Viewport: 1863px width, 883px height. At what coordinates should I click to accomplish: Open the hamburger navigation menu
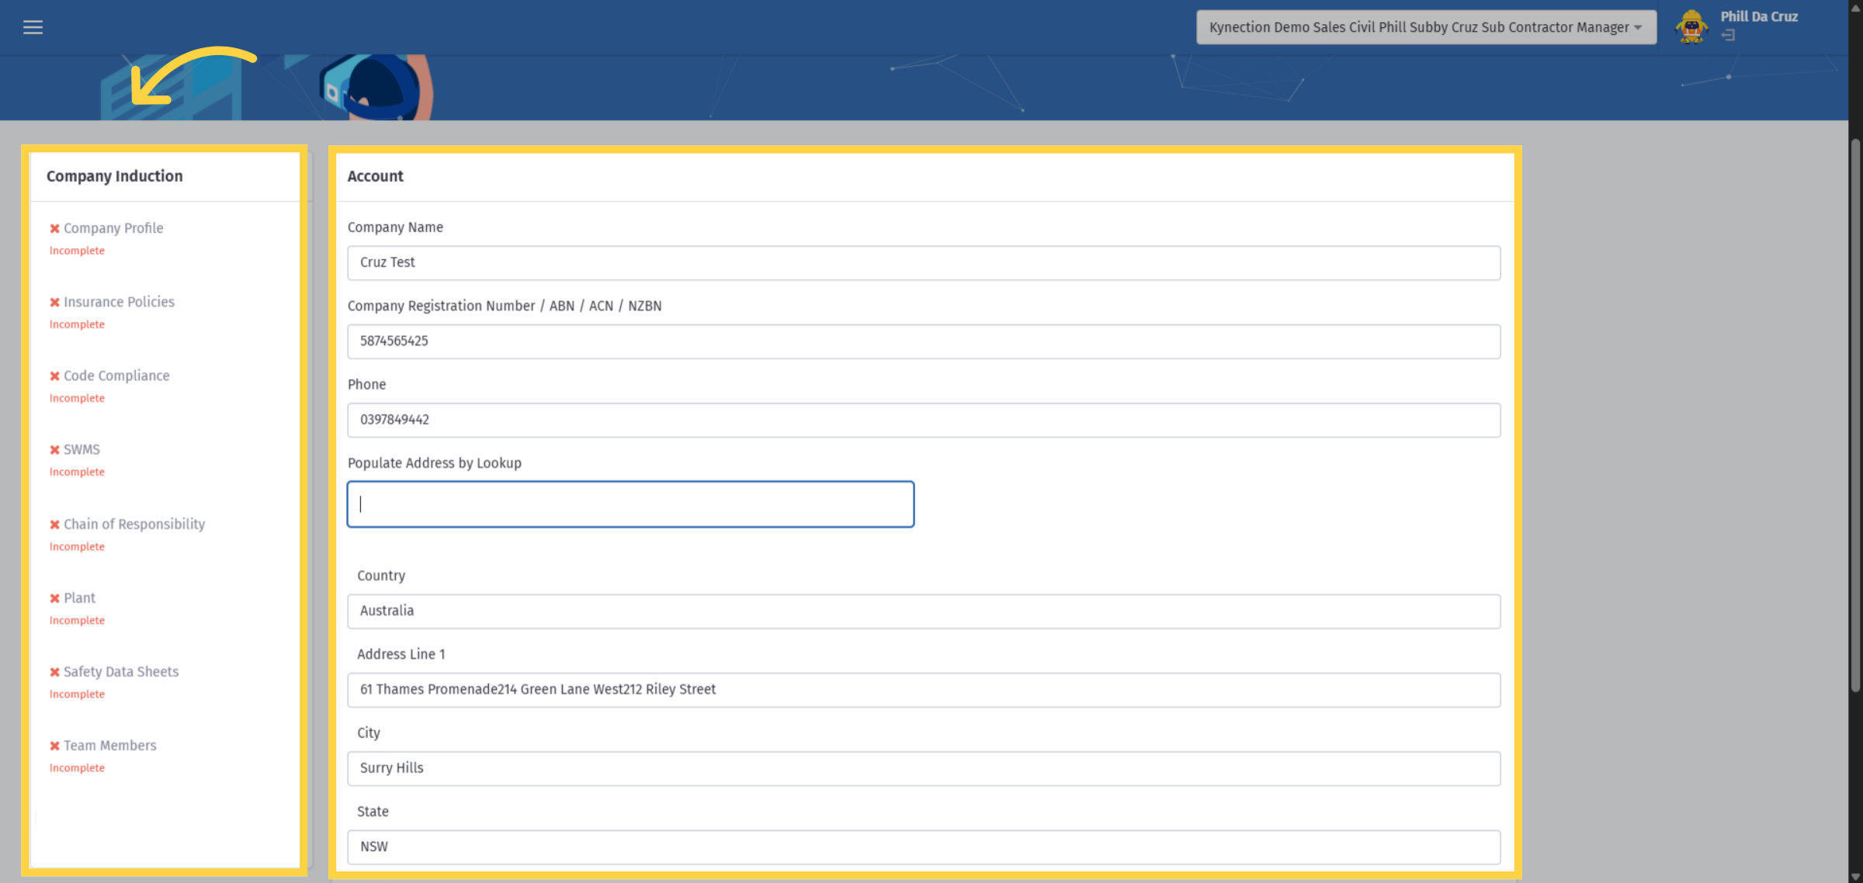pos(33,27)
